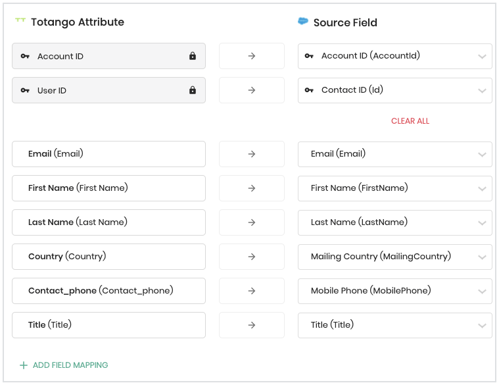Screen dimensions: 499x385
Task: Click arrow icon in the Country mapping row
Action: pos(252,257)
